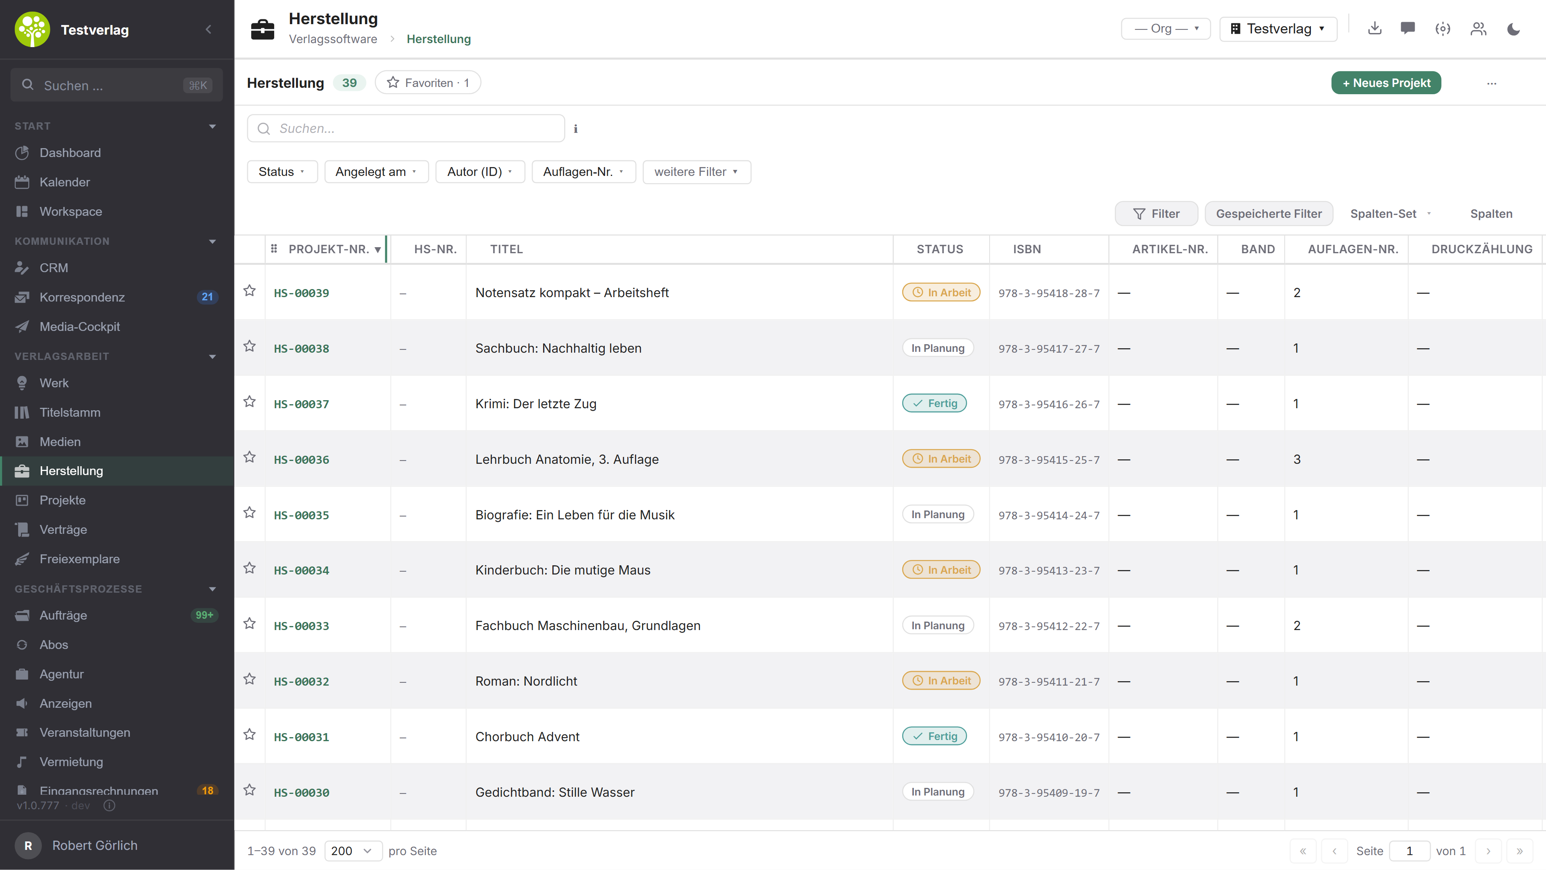This screenshot has width=1546, height=870.
Task: Toggle favorite star for HS-00034
Action: [x=250, y=568]
